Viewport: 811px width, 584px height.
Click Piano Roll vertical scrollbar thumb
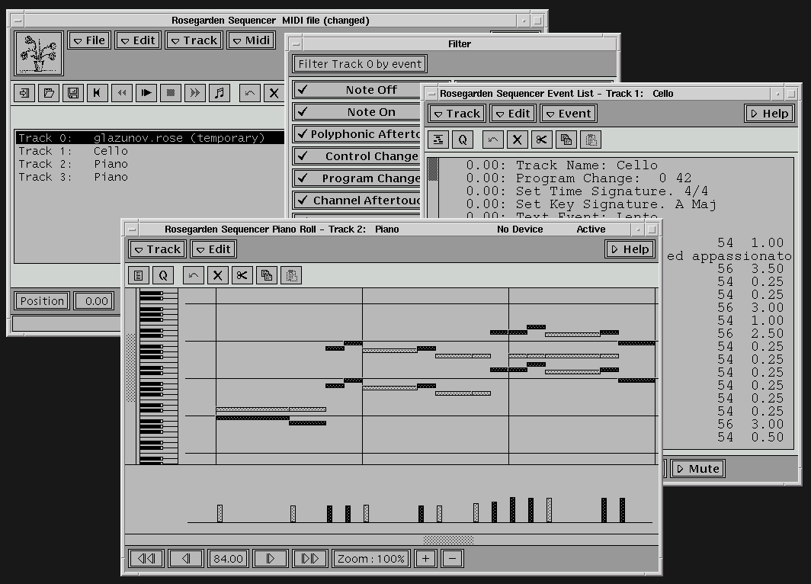point(131,367)
